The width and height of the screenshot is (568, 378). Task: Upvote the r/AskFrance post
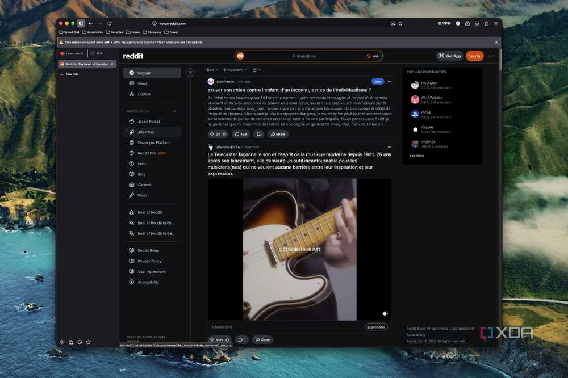(212, 134)
